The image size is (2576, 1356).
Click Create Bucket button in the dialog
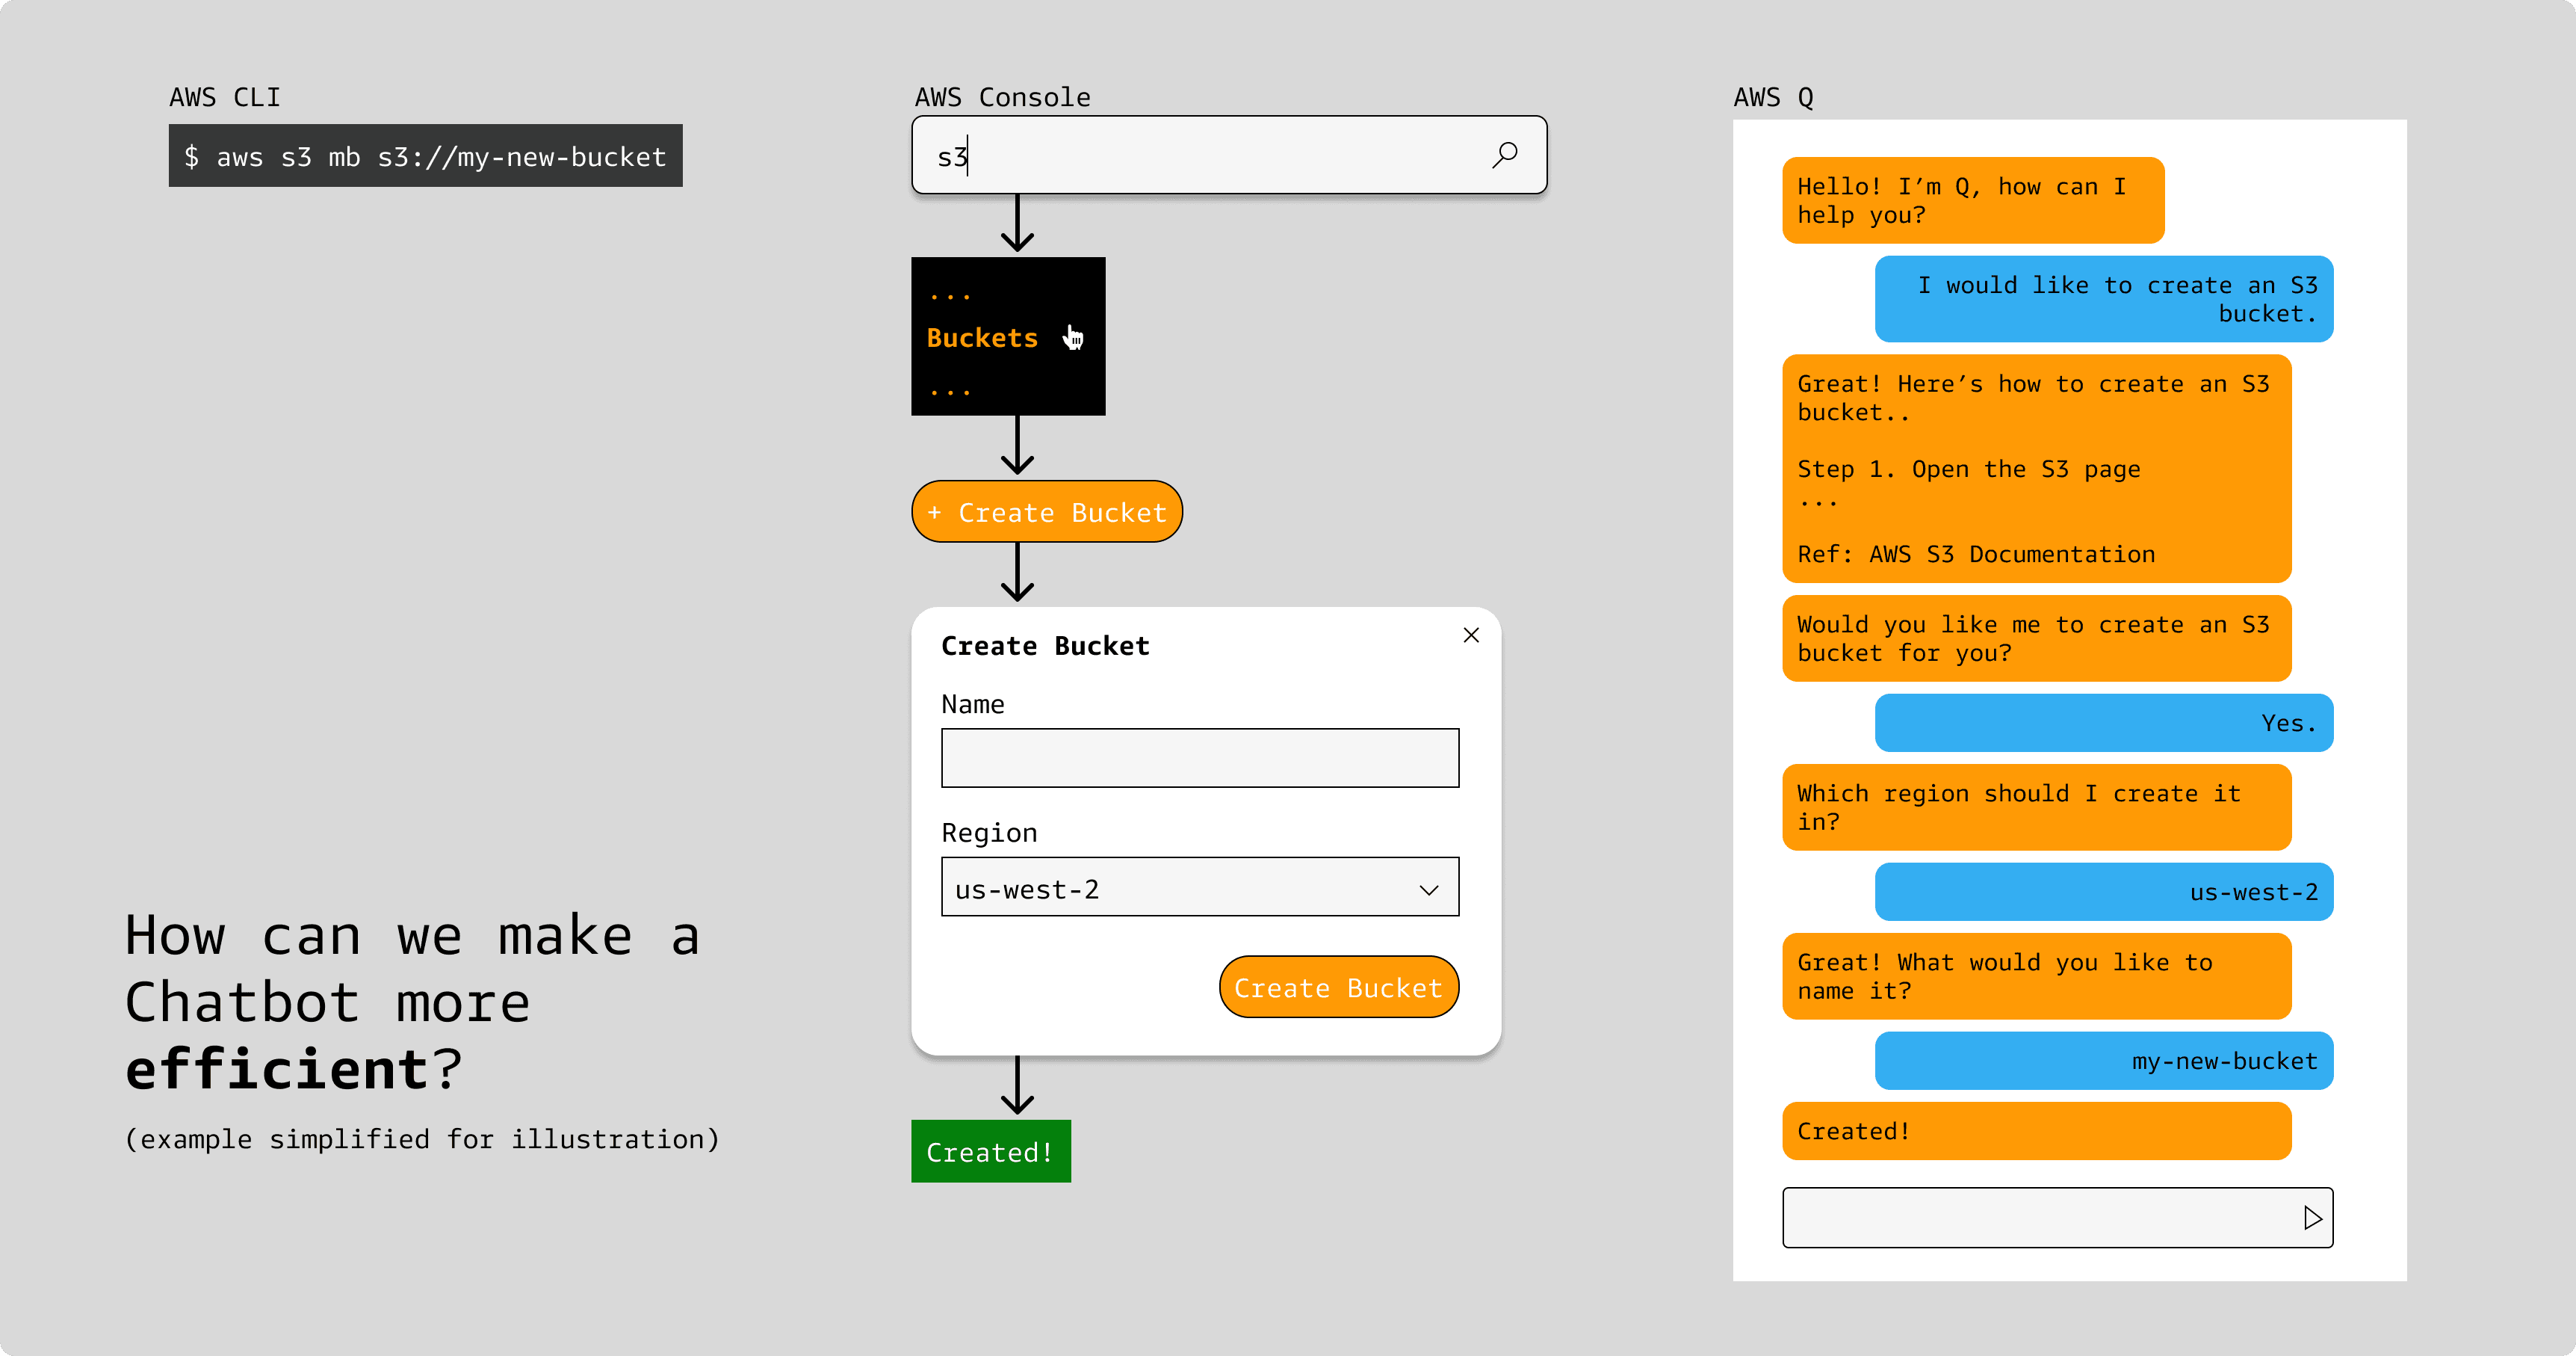[1339, 987]
